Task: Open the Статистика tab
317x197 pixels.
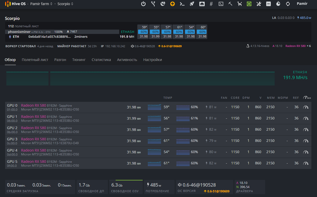Action: coord(101,60)
